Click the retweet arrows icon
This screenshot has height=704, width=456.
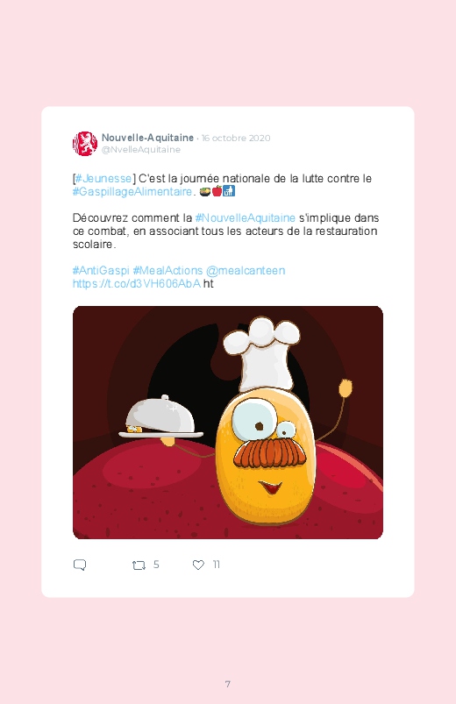point(139,565)
